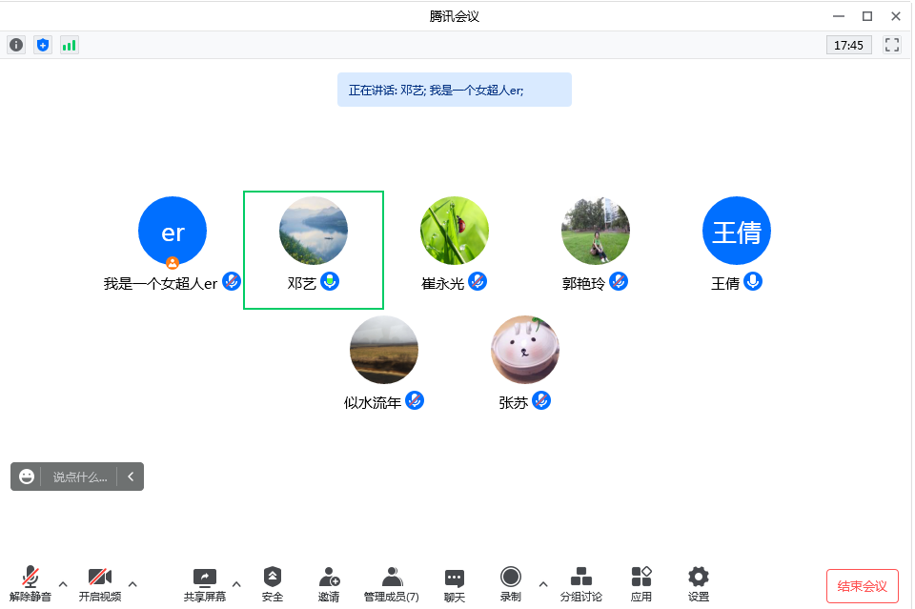
Task: Click active mic icon next to 邓艺
Action: pyautogui.click(x=330, y=282)
